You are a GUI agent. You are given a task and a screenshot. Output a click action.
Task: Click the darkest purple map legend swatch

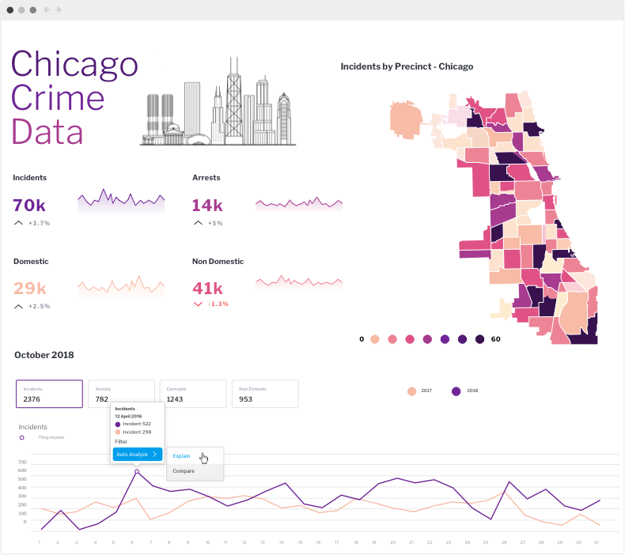pyautogui.click(x=479, y=339)
